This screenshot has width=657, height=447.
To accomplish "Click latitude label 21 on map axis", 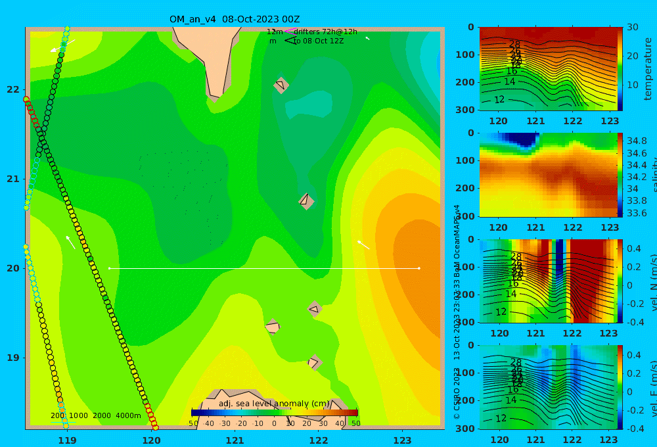I will point(13,179).
